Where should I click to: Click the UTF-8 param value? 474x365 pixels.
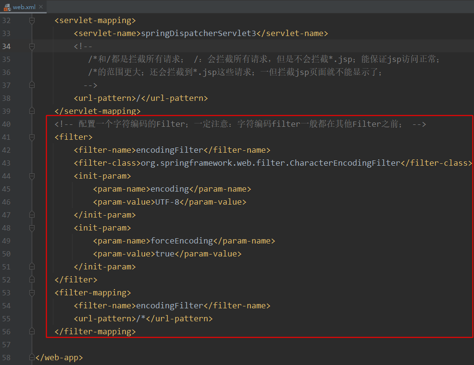(x=167, y=202)
